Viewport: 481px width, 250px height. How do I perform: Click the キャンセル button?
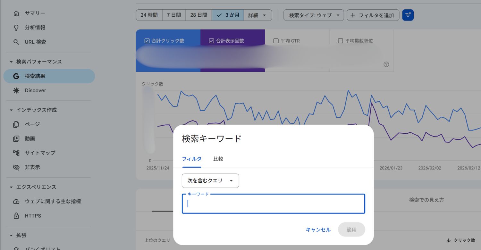[318, 230]
